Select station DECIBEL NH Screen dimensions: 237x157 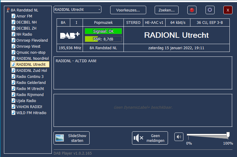(x=26, y=22)
